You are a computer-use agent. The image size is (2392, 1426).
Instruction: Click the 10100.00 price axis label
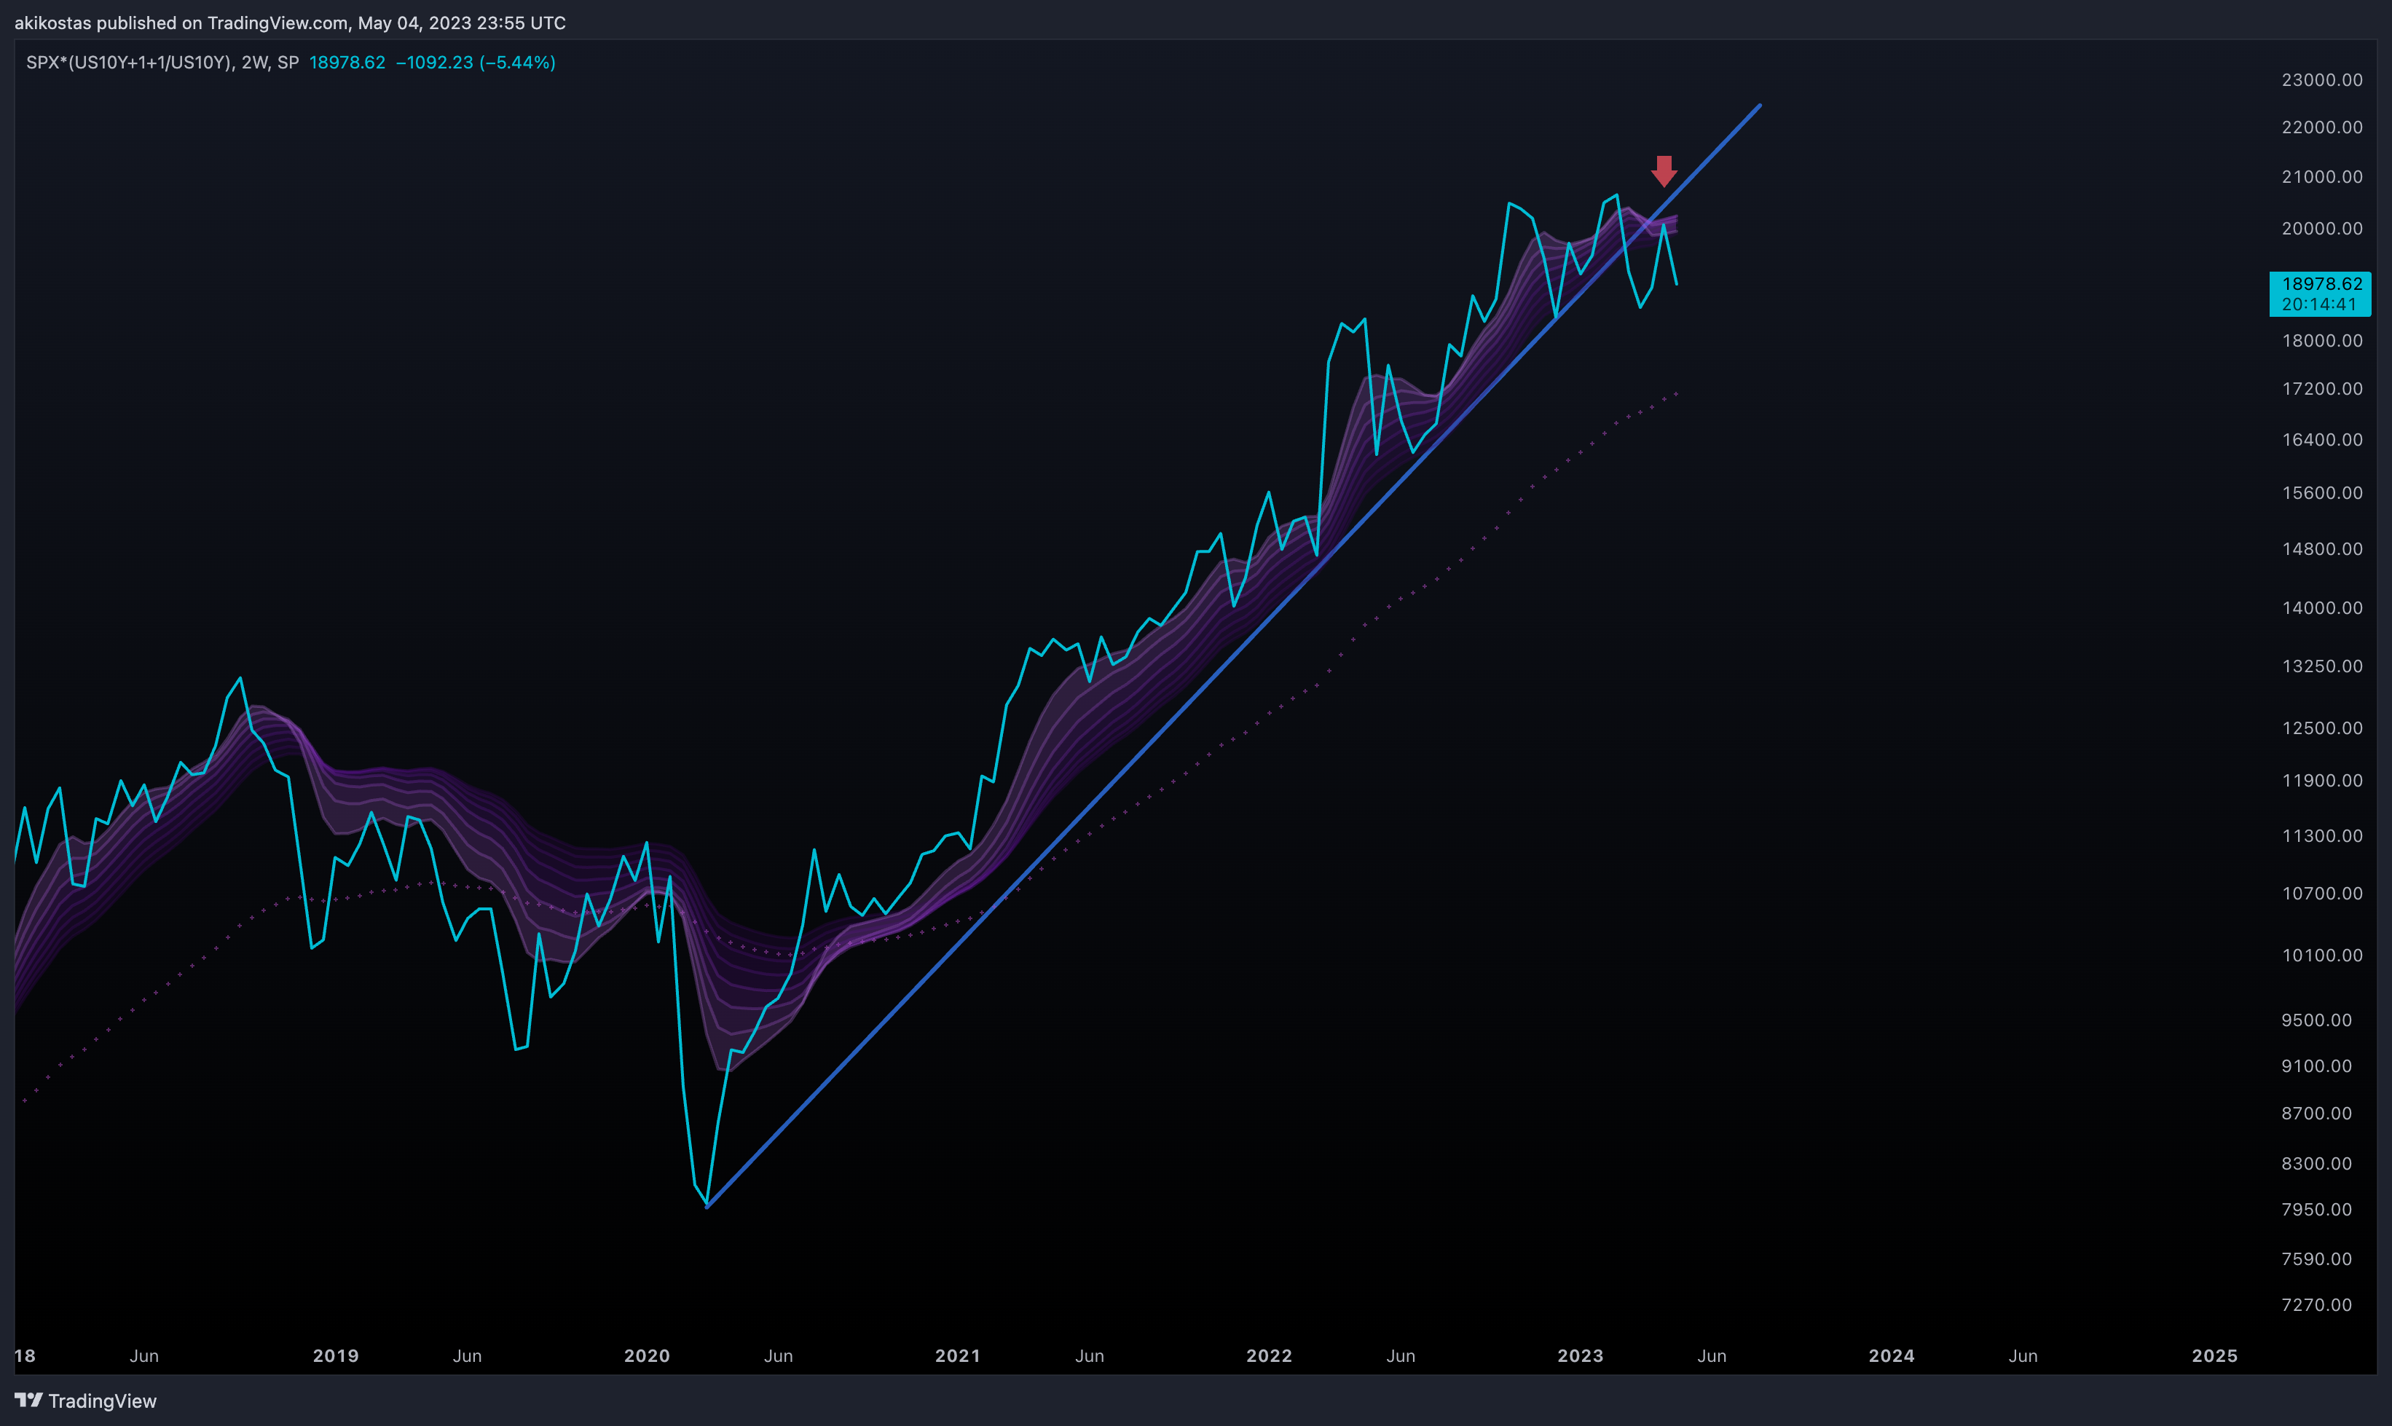(x=2322, y=955)
